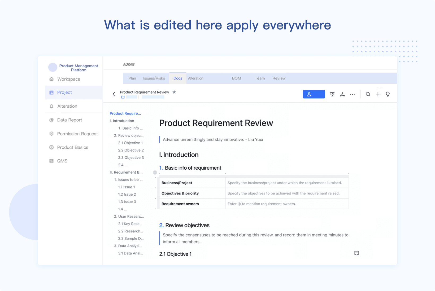
Task: Click the lightbulb tips icon
Action: coord(388,94)
